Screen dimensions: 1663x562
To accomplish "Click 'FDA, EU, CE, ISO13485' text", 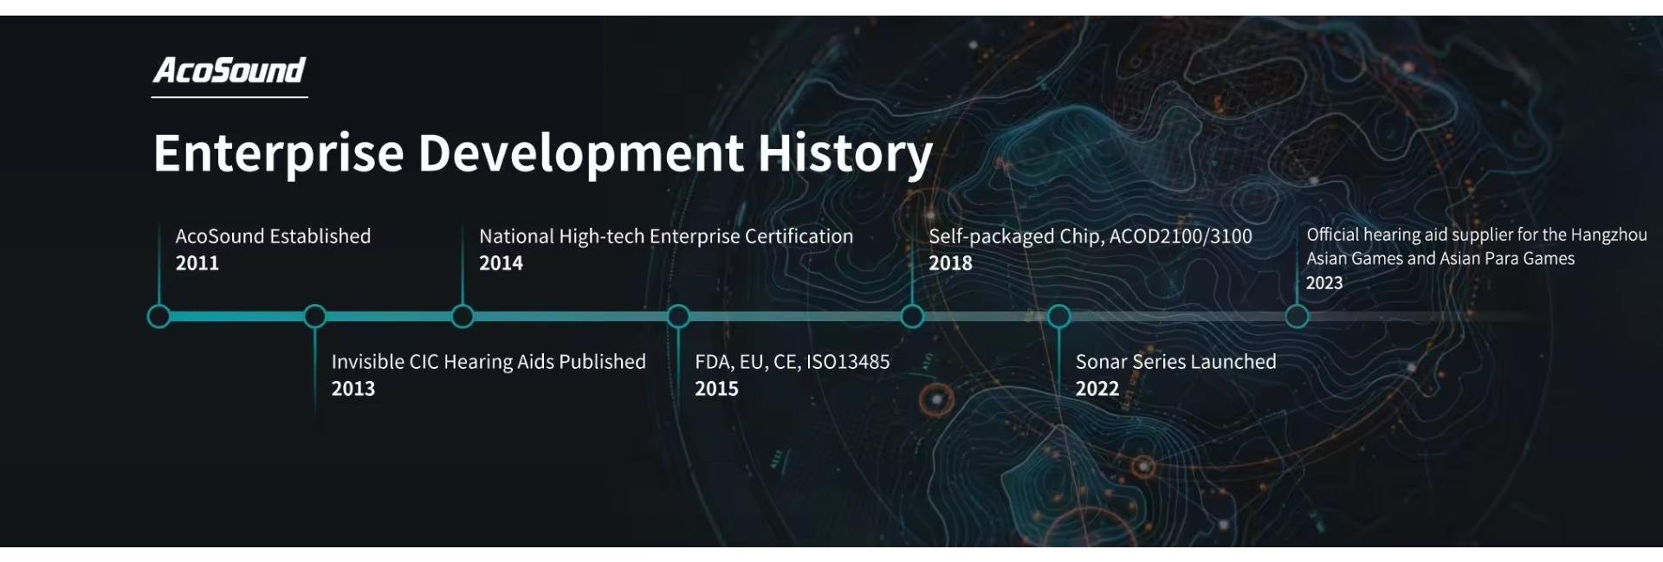I will coord(793,362).
